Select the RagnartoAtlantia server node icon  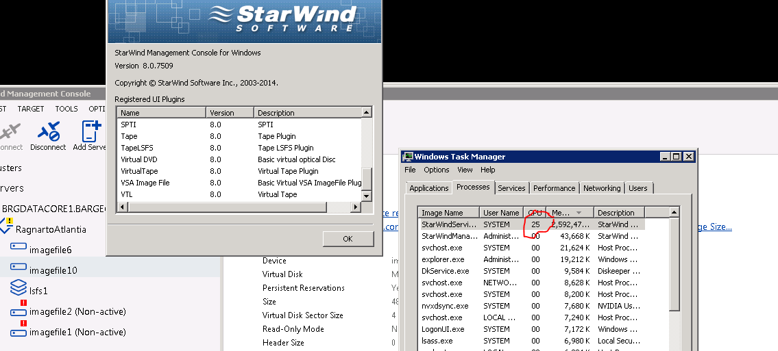click(6, 226)
